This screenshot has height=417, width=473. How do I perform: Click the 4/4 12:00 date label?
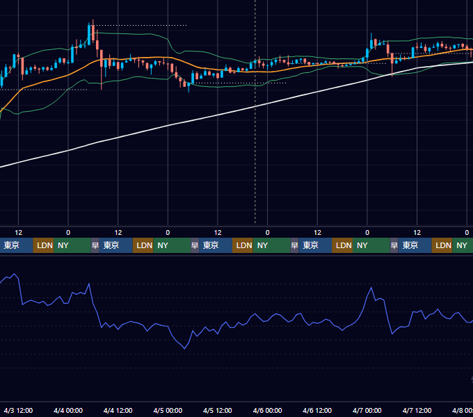click(x=118, y=410)
